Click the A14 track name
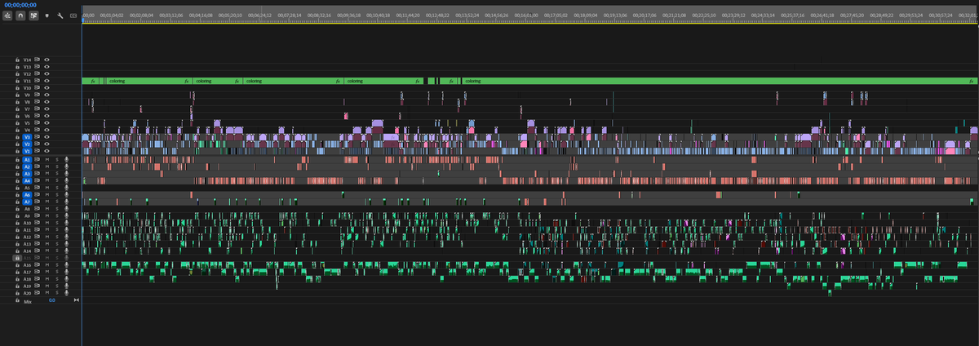 [27, 251]
